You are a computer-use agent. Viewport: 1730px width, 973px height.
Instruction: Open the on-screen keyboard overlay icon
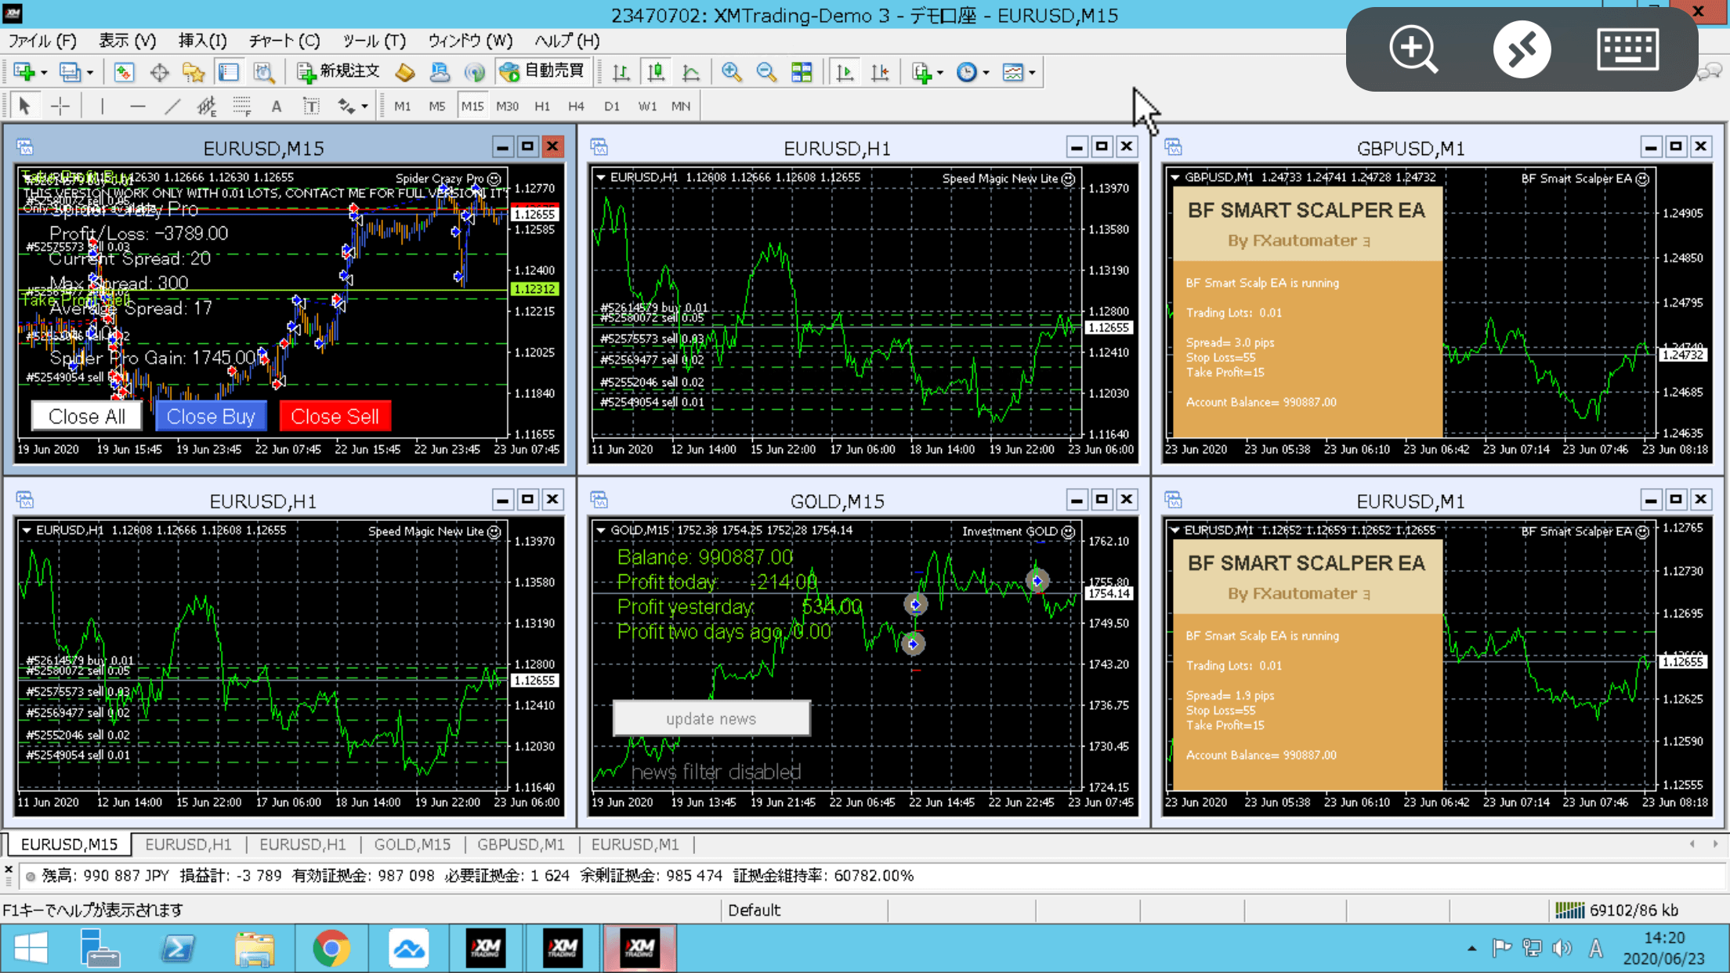tap(1627, 49)
